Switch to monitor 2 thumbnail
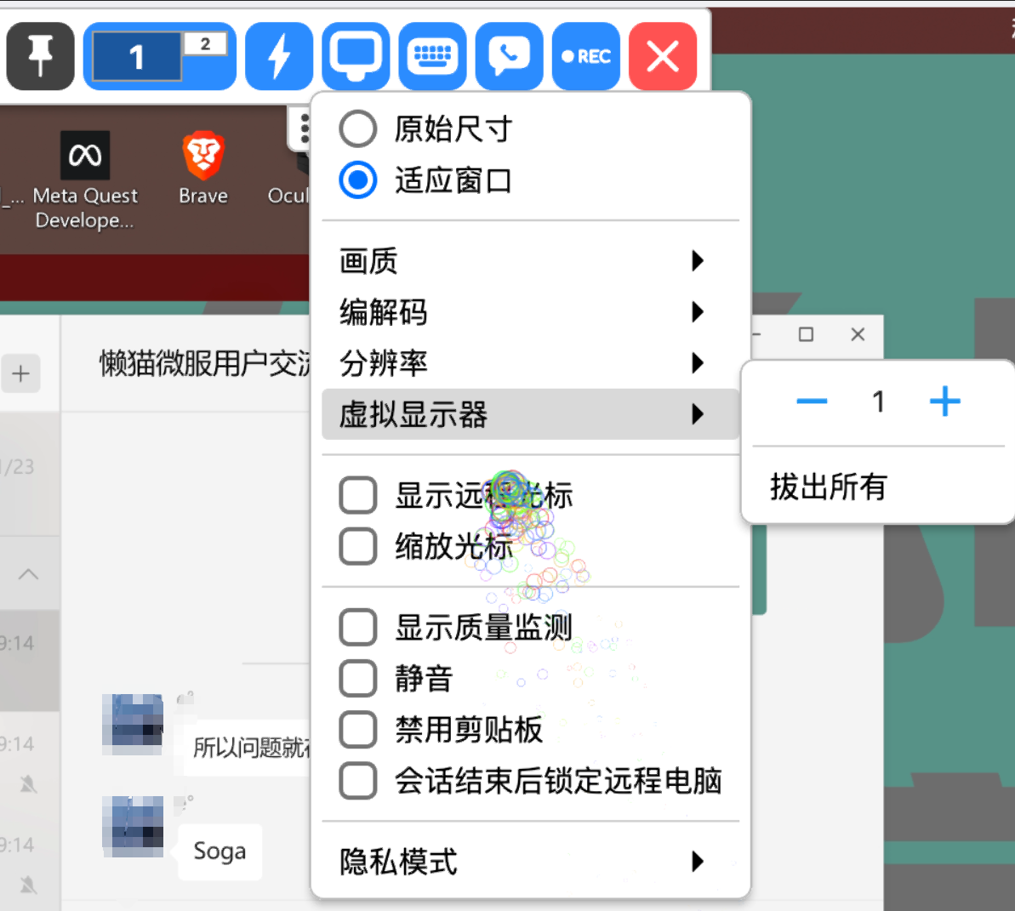Screen dimensions: 1015x911 [x=205, y=44]
